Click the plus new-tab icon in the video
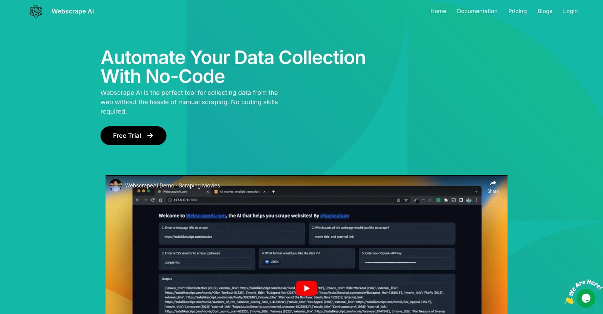Screen dimensions: 603x314 pyautogui.click(x=274, y=192)
